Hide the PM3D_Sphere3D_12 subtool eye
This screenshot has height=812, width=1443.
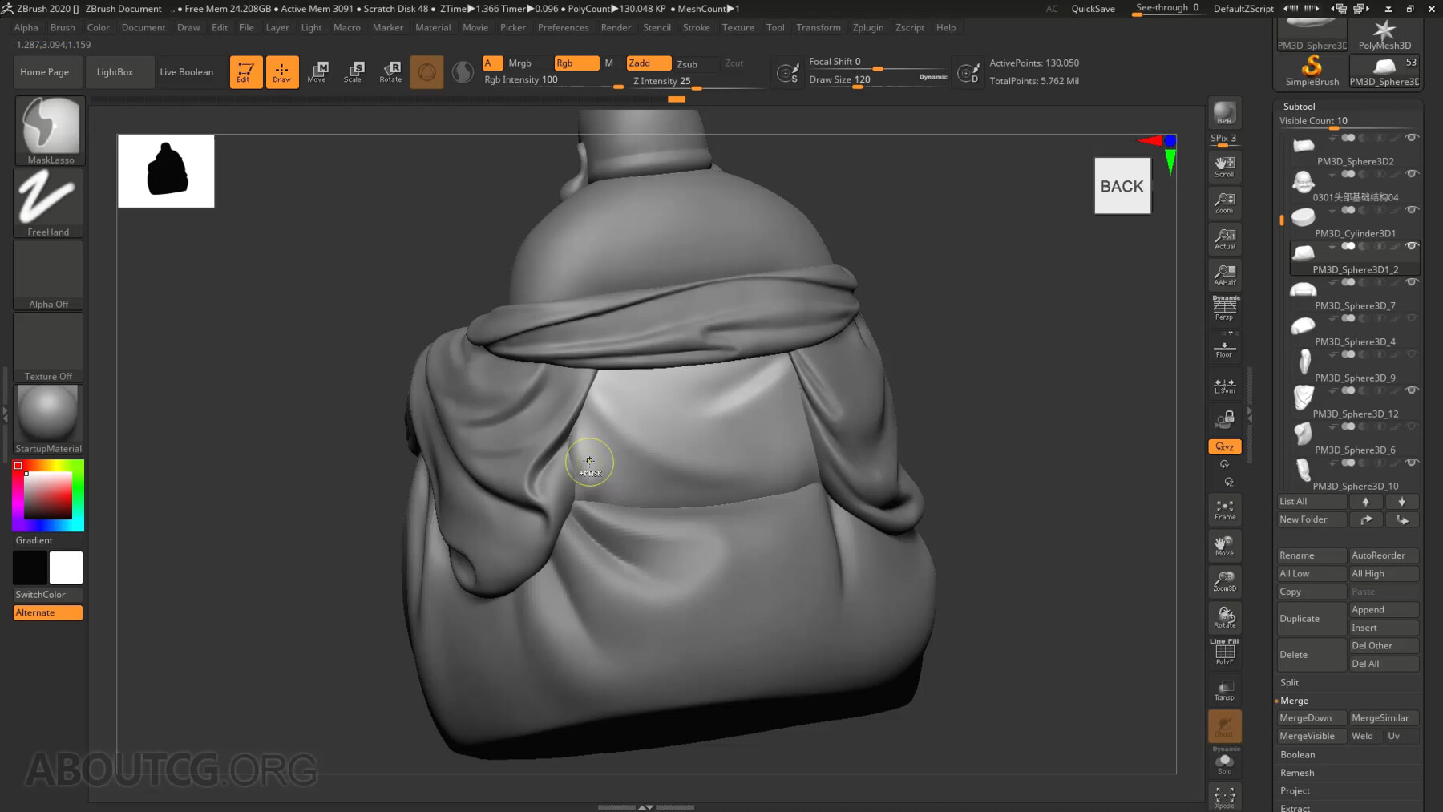click(1412, 390)
